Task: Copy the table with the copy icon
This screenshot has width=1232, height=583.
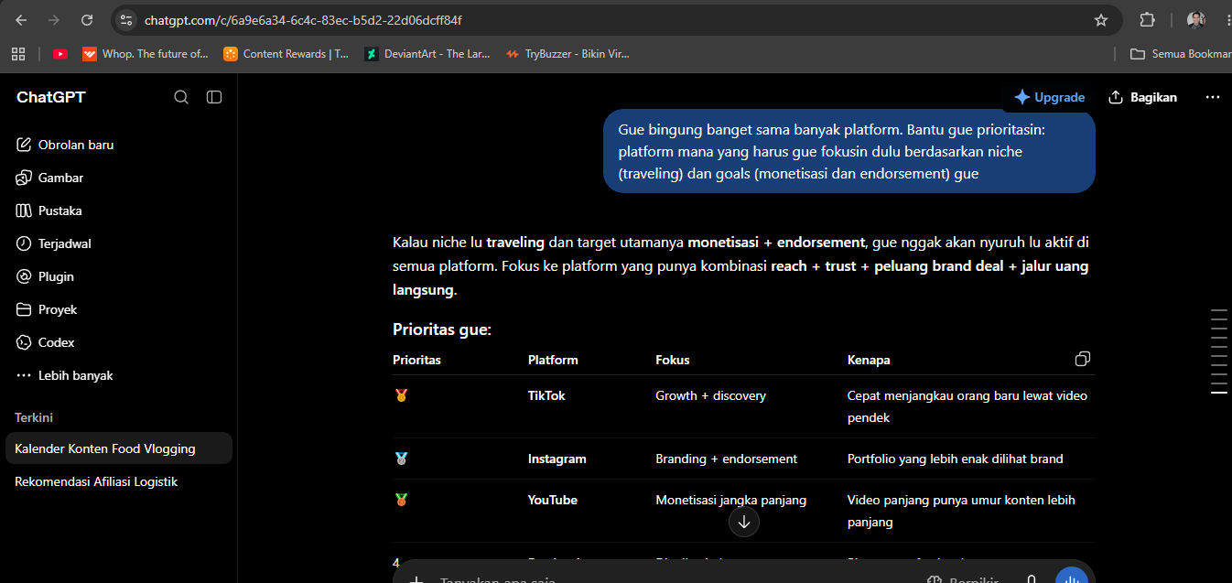Action: (1083, 359)
